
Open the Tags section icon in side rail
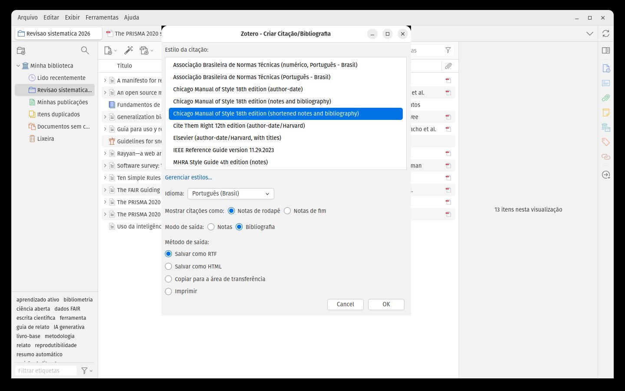coord(606,142)
